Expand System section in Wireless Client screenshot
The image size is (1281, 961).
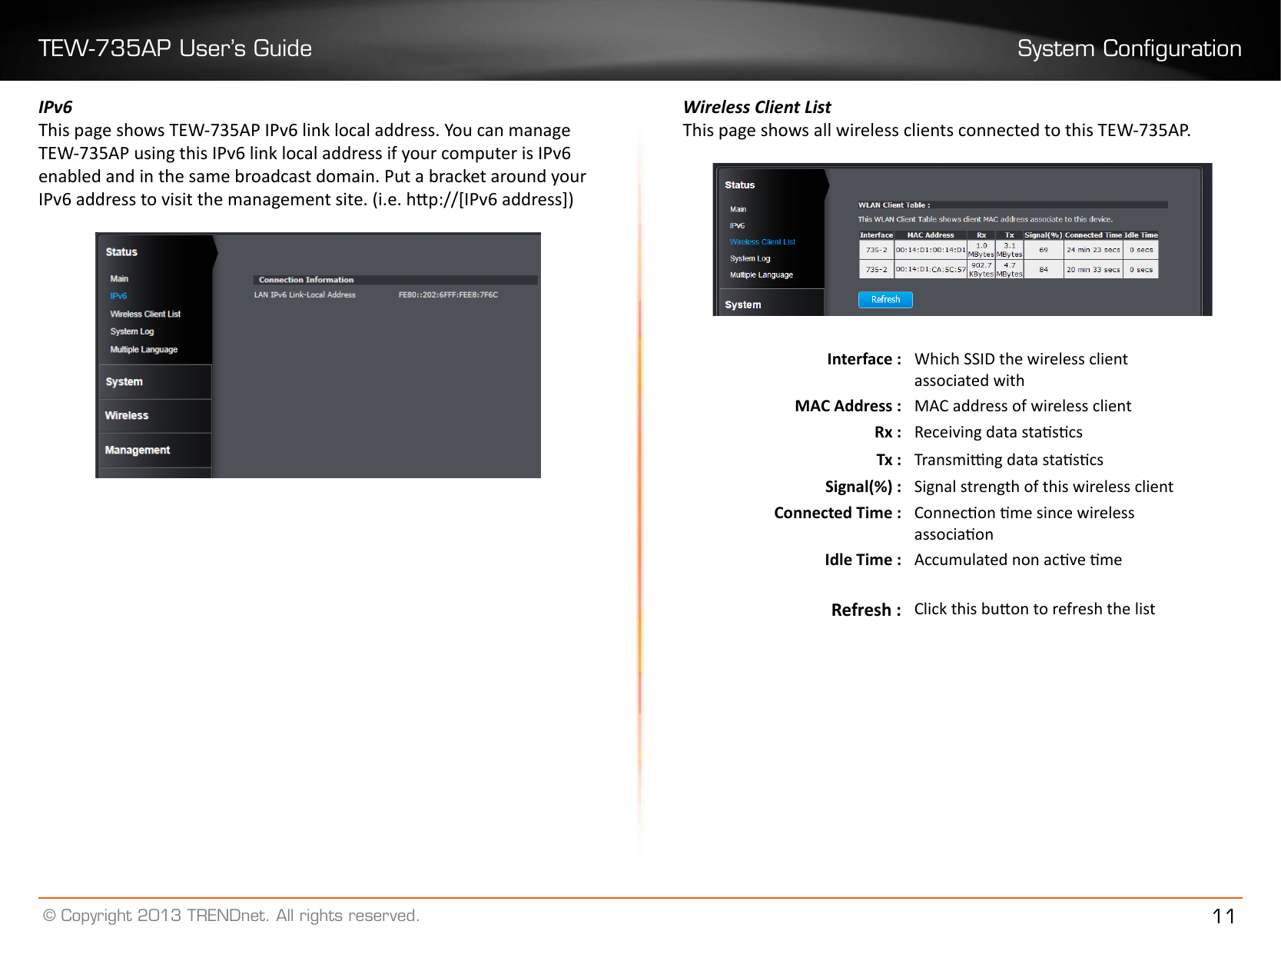pyautogui.click(x=743, y=304)
